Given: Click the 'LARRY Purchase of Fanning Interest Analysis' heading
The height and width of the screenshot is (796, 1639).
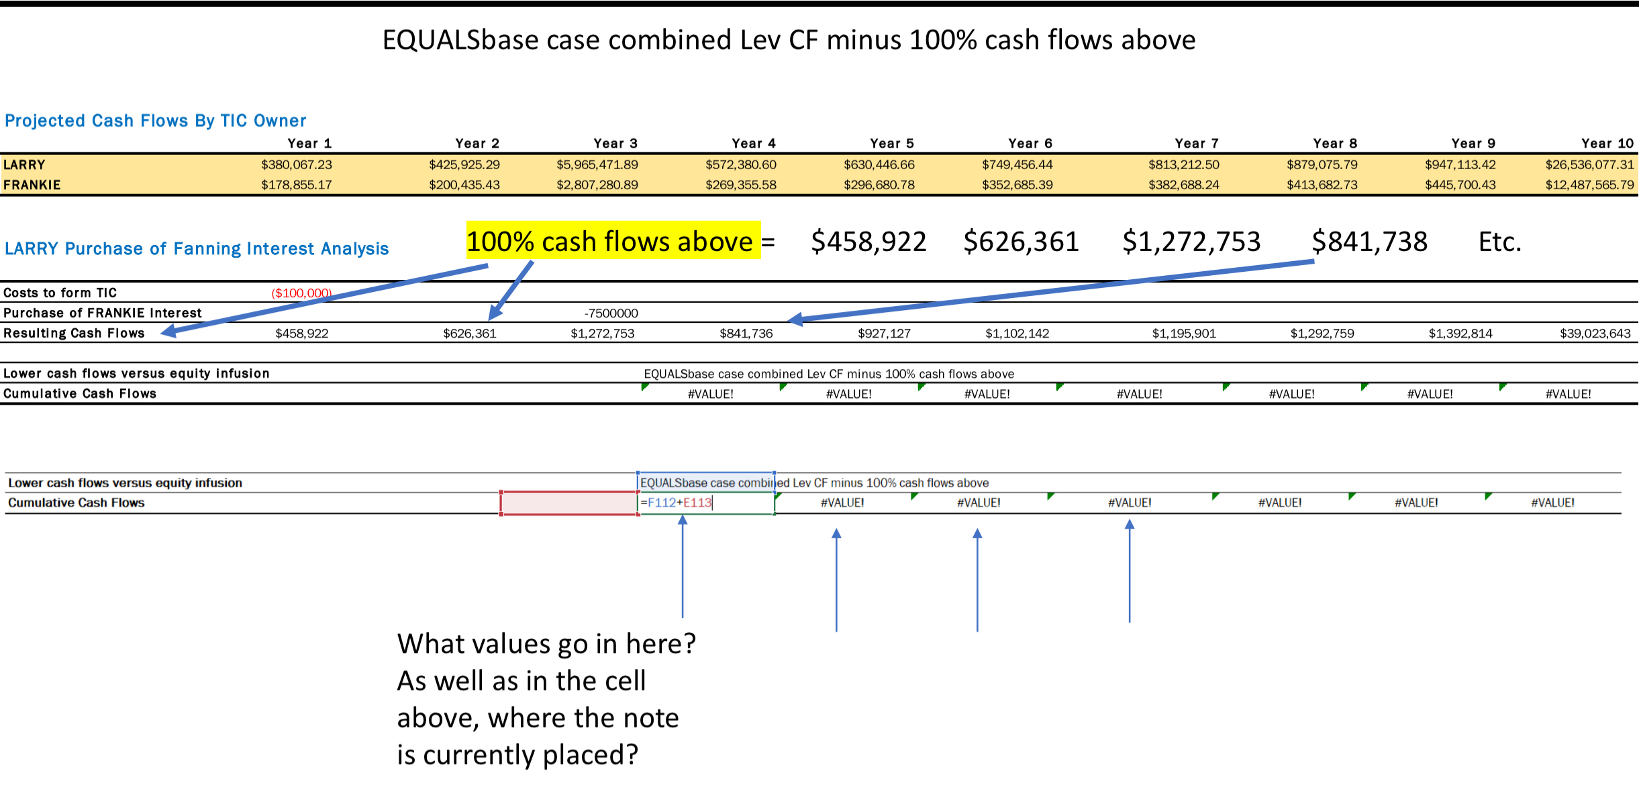Looking at the screenshot, I should (x=197, y=248).
